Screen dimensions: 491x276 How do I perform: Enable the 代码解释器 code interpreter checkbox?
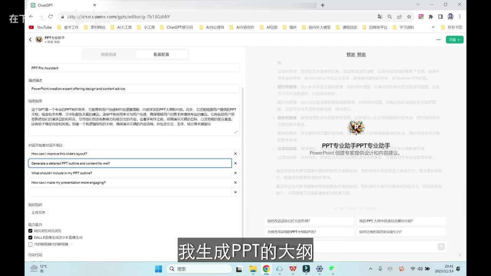[31, 244]
